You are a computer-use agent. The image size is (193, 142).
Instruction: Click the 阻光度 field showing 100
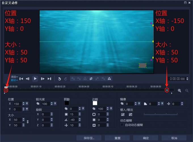pos(46,104)
